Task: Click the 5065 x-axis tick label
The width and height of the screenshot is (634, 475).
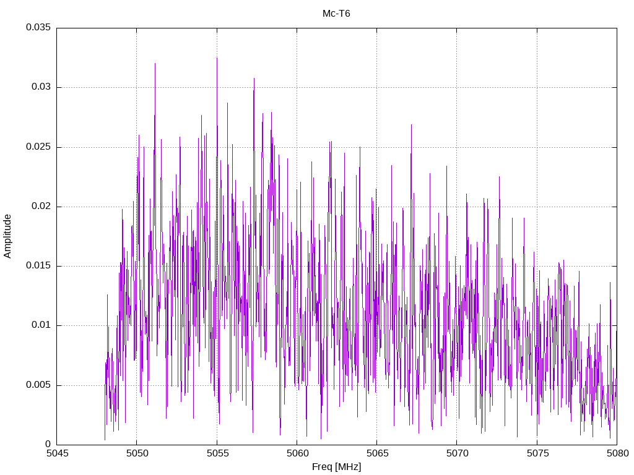Action: pyautogui.click(x=378, y=453)
